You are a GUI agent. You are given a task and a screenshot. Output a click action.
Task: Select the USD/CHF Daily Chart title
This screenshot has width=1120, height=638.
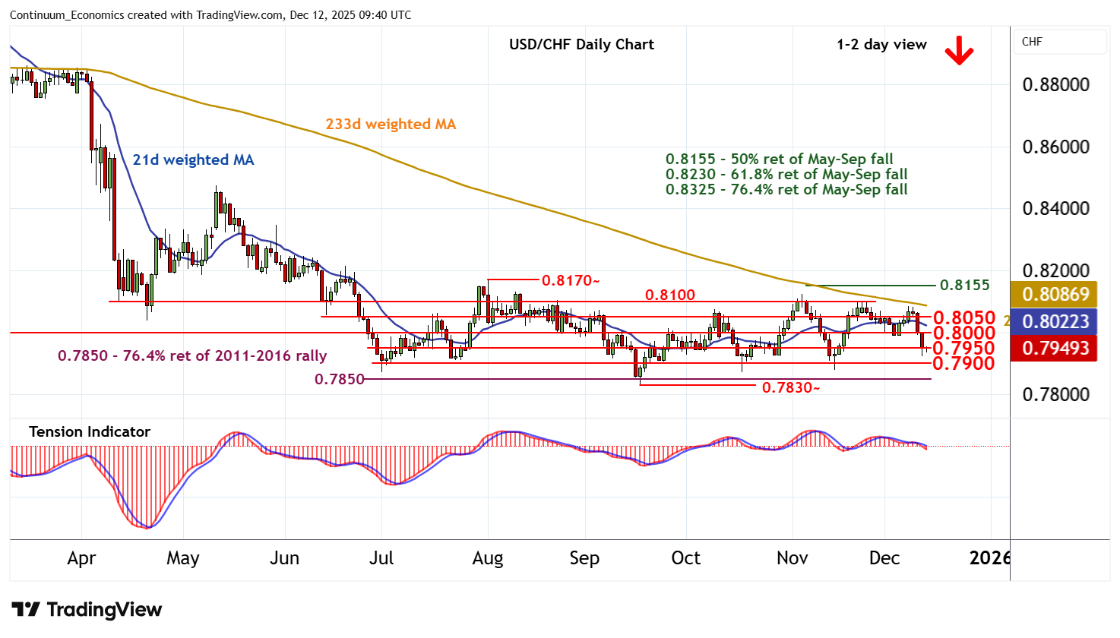581,44
